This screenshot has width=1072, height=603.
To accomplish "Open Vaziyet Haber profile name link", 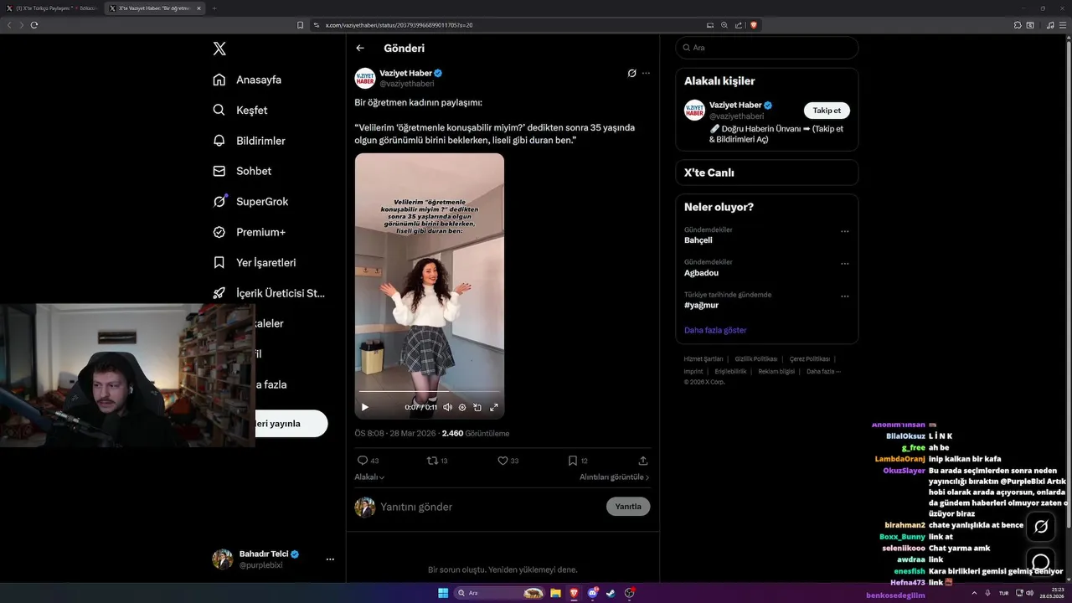I will coord(406,73).
